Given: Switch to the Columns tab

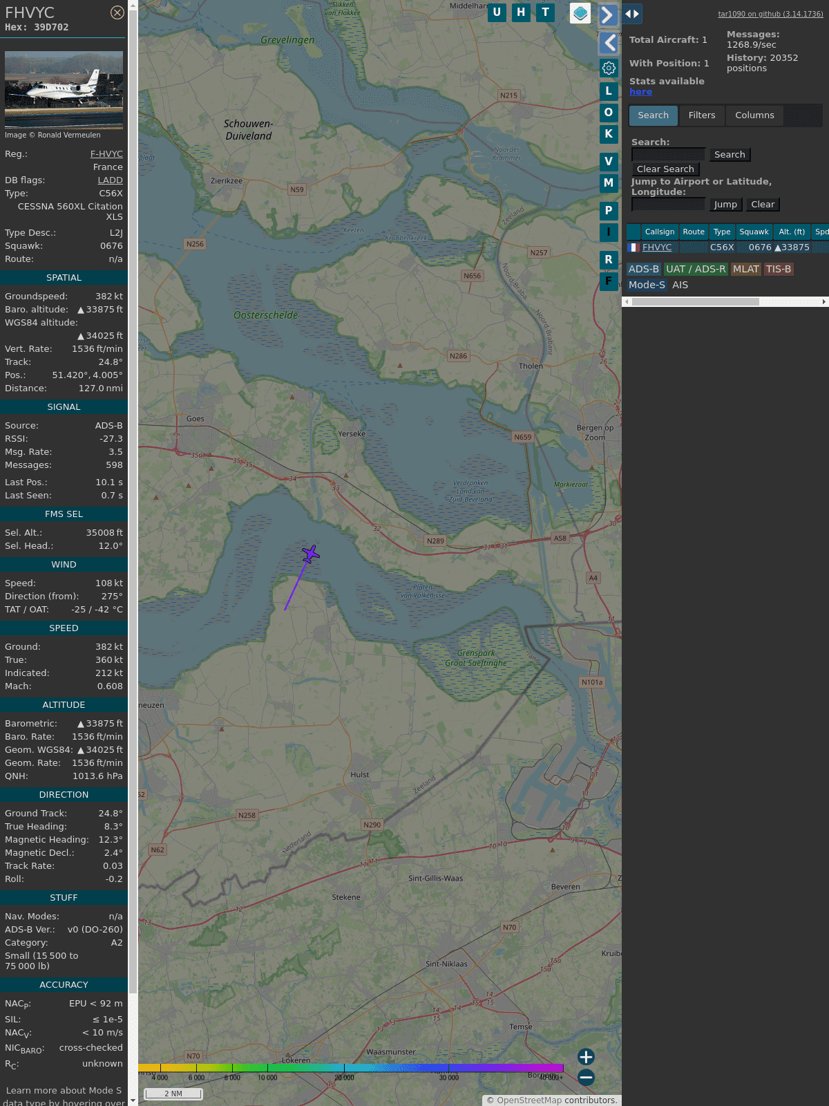Looking at the screenshot, I should 754,115.
